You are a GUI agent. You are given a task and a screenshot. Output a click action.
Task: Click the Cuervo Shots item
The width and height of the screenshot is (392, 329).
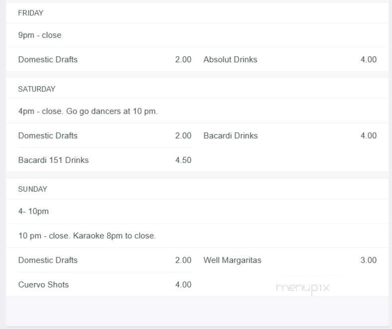[x=43, y=285]
